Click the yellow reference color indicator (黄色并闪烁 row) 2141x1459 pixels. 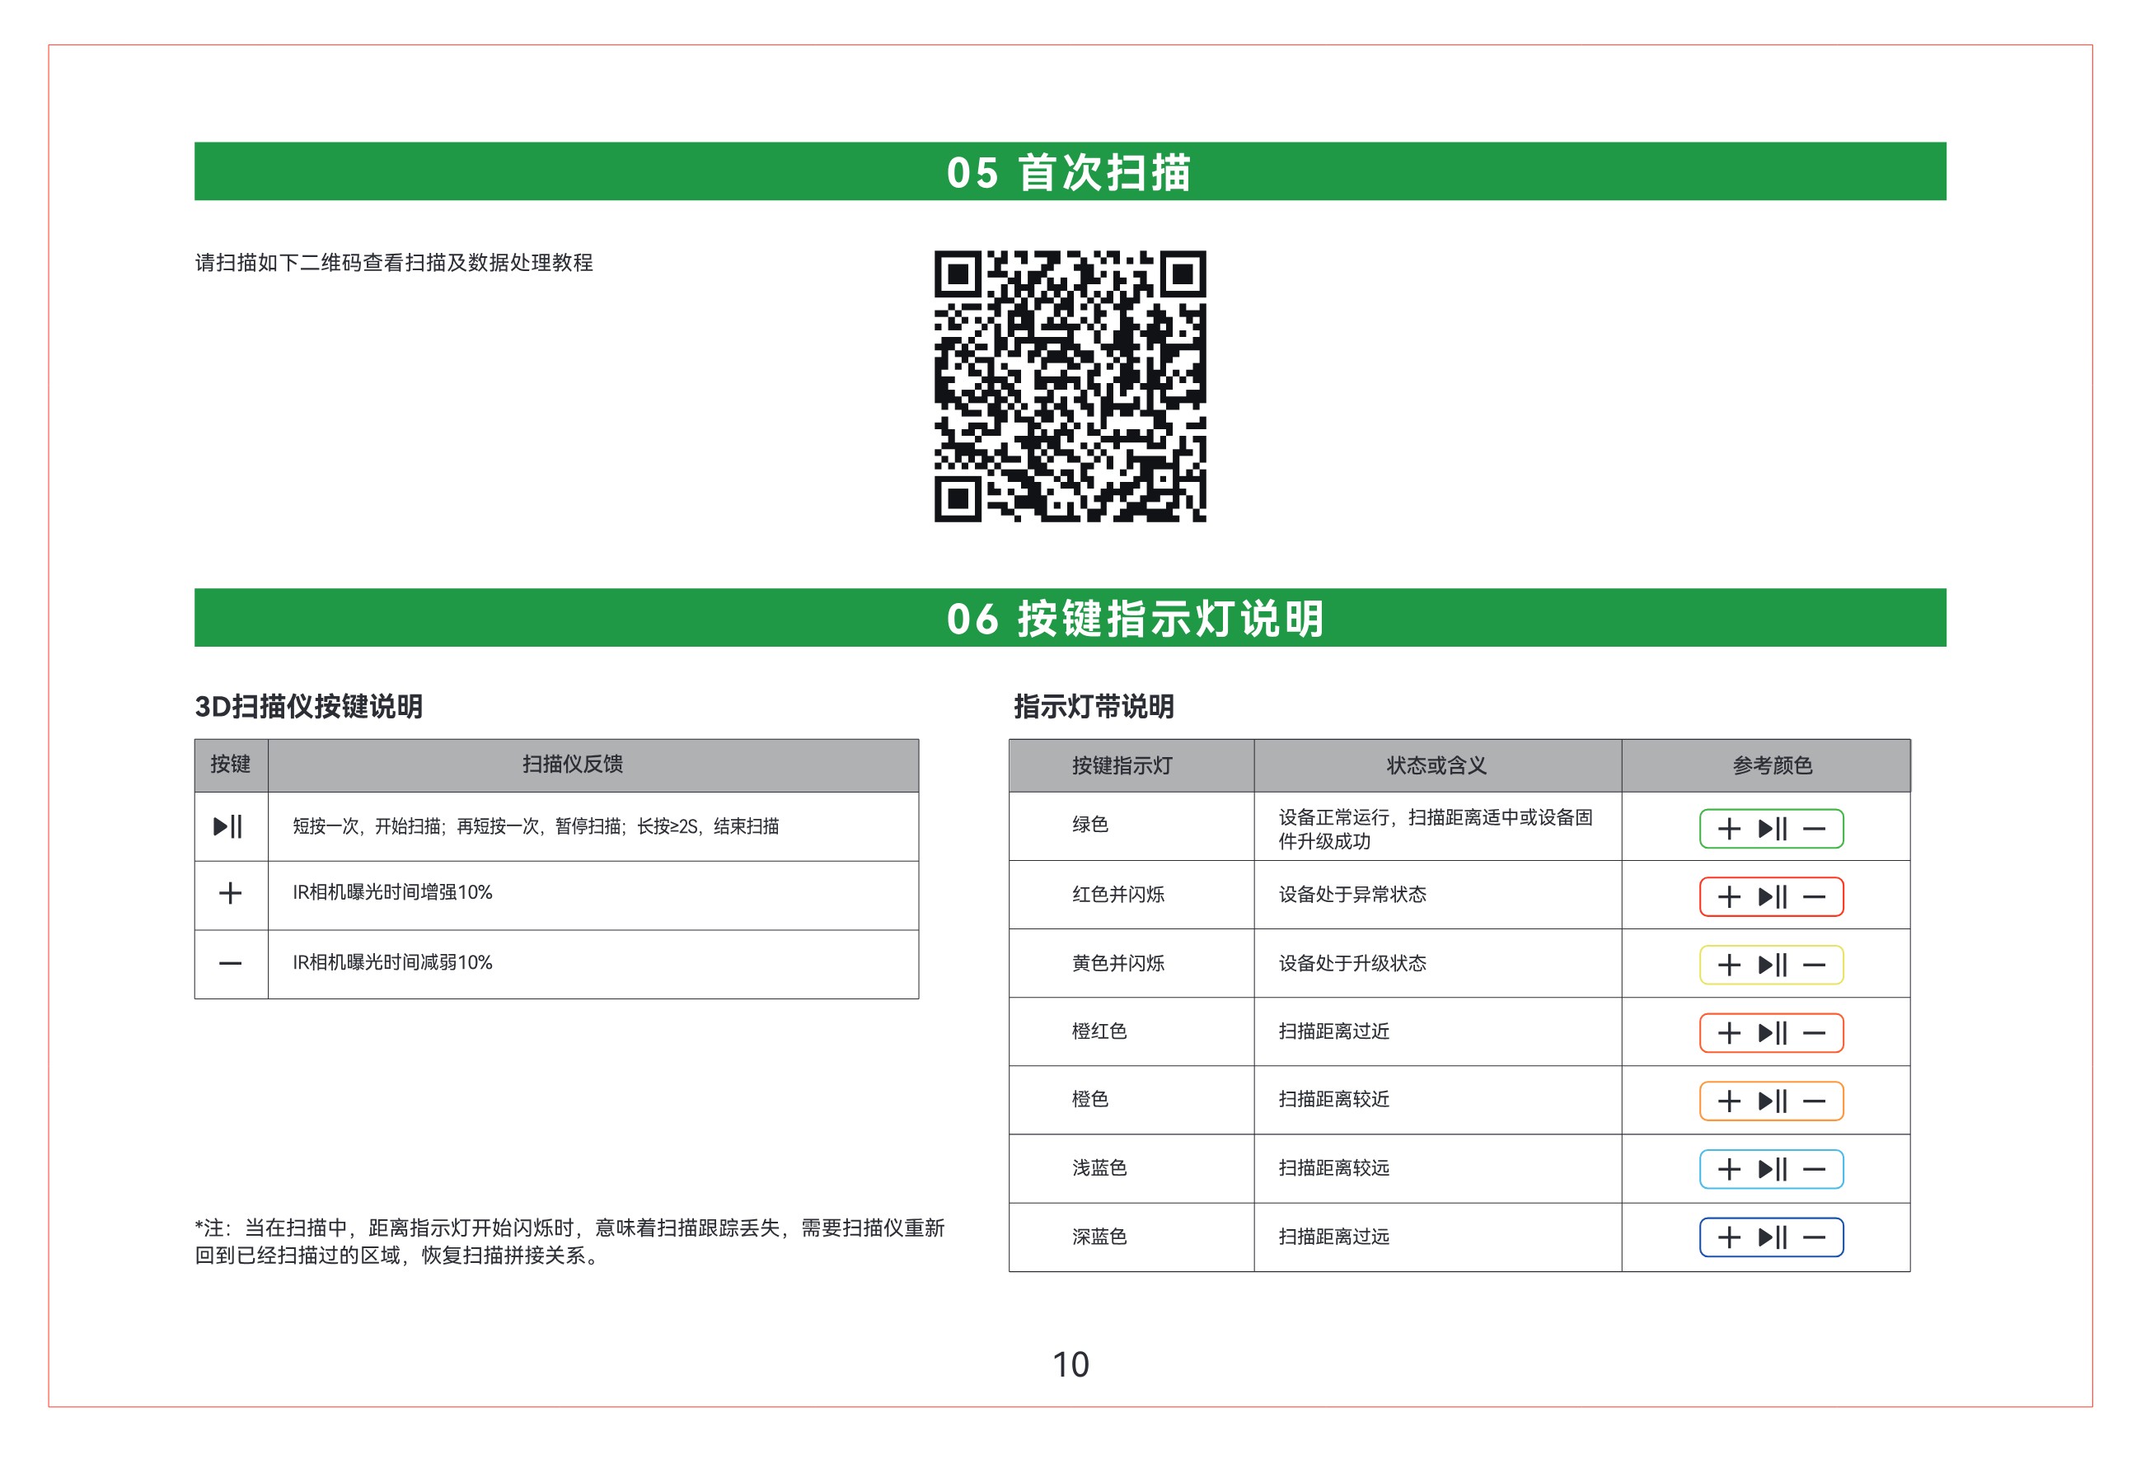(1771, 965)
